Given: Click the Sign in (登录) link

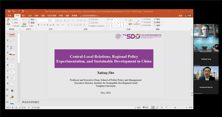Looking at the screenshot, I should pos(180,16).
